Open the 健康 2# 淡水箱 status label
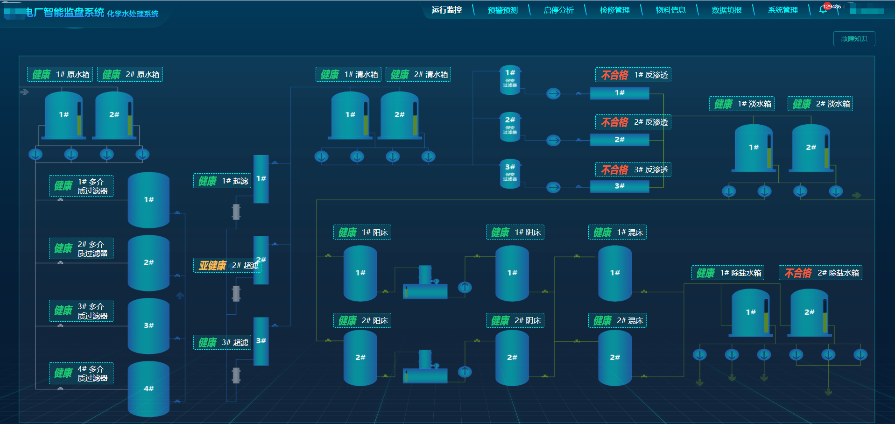 pos(820,104)
